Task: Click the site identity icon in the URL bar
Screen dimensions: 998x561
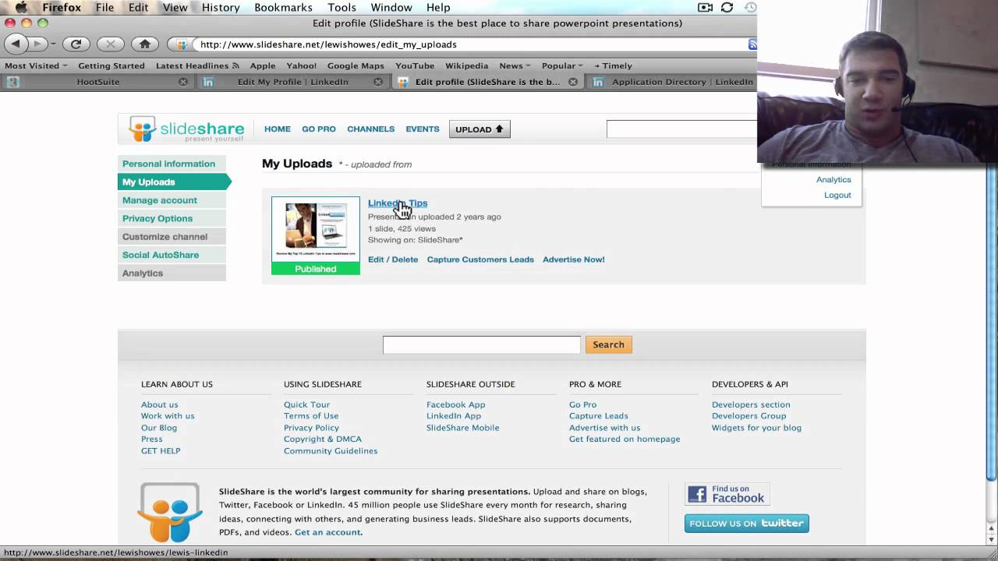Action: click(181, 44)
